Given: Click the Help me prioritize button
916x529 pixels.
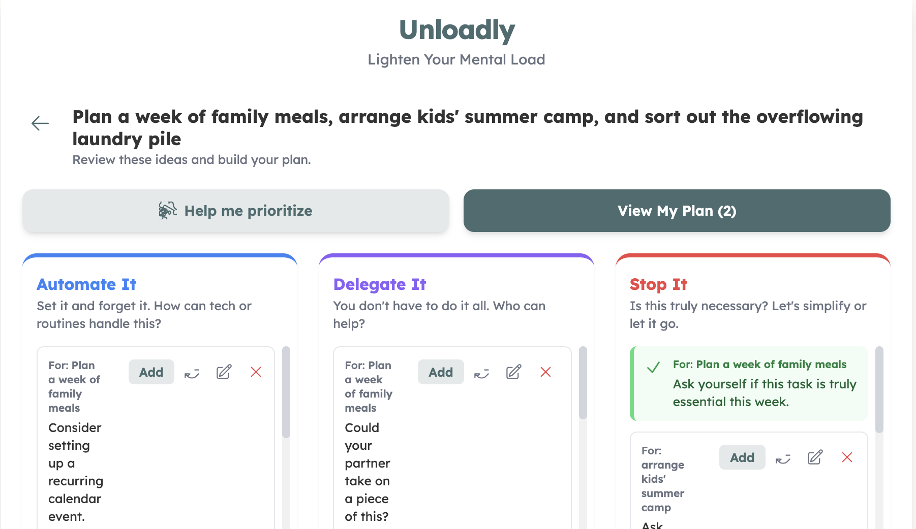Looking at the screenshot, I should 235,210.
